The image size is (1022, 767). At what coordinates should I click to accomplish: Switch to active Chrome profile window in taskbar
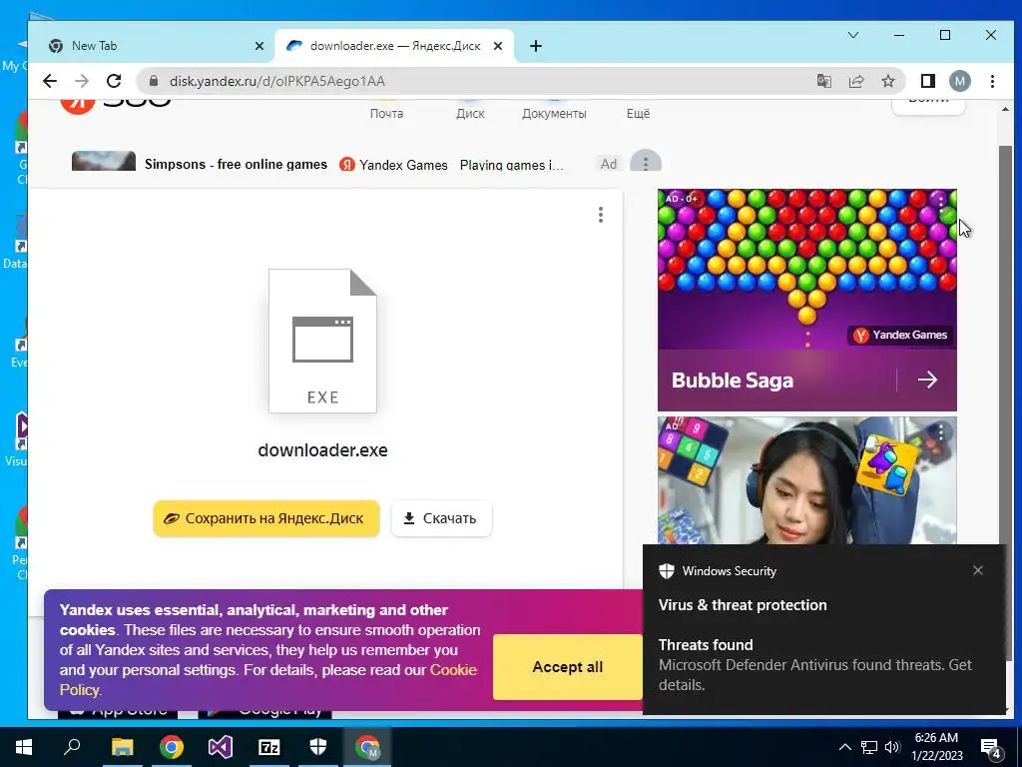click(367, 747)
